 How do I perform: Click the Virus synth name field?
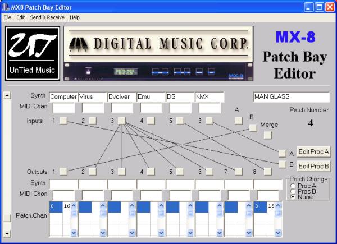click(x=93, y=97)
